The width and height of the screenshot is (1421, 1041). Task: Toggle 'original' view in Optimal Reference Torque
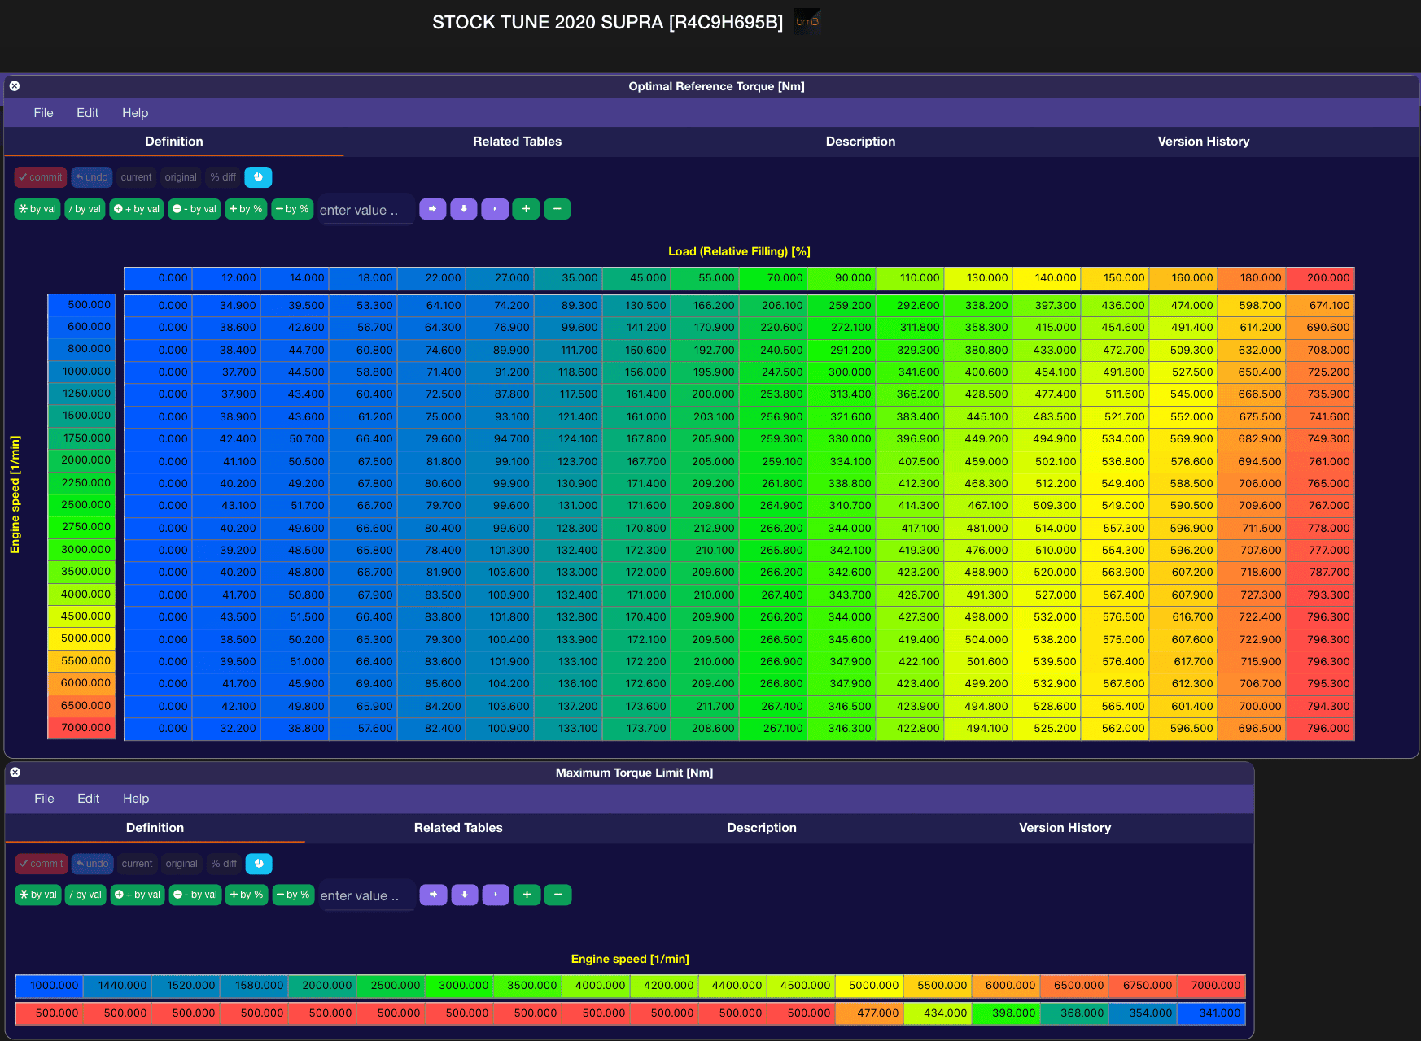pyautogui.click(x=181, y=177)
